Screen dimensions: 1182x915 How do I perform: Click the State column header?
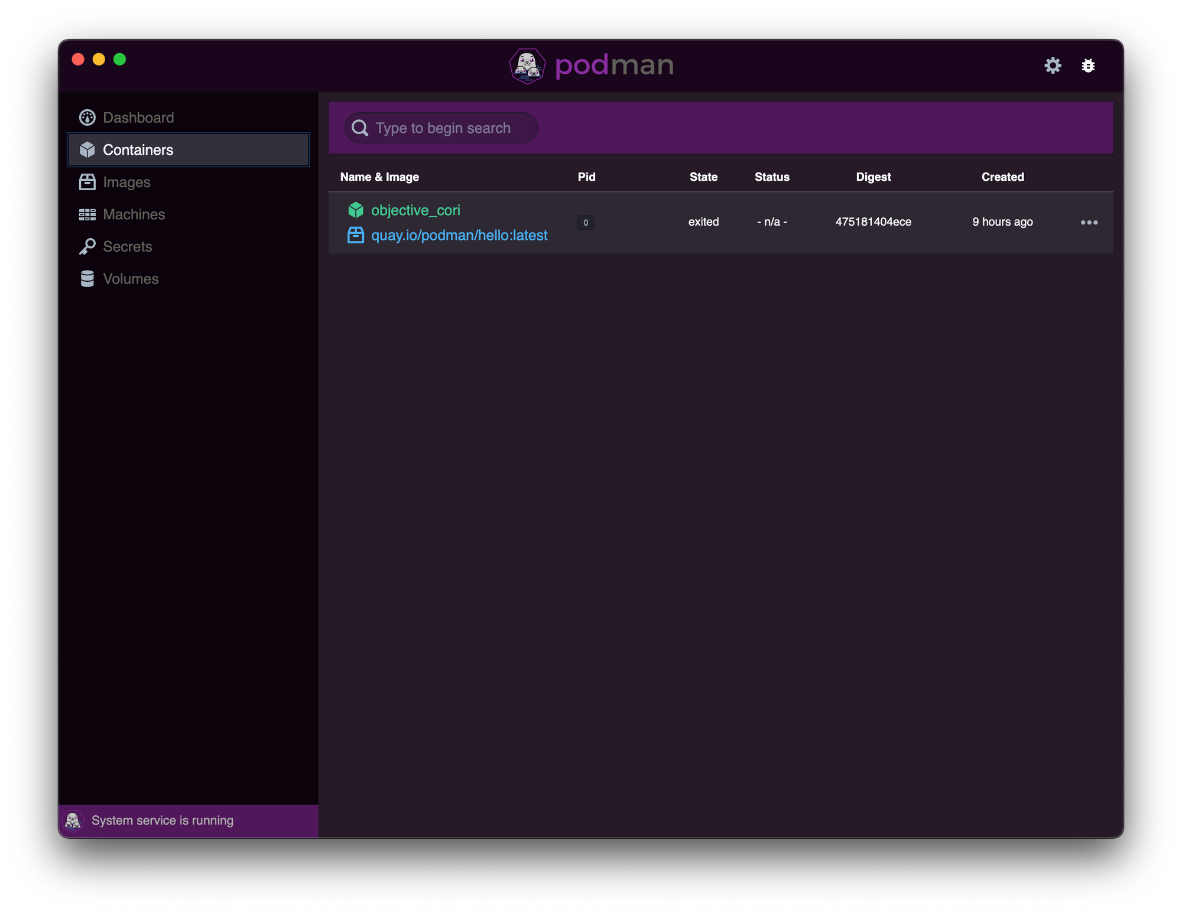[x=703, y=177]
